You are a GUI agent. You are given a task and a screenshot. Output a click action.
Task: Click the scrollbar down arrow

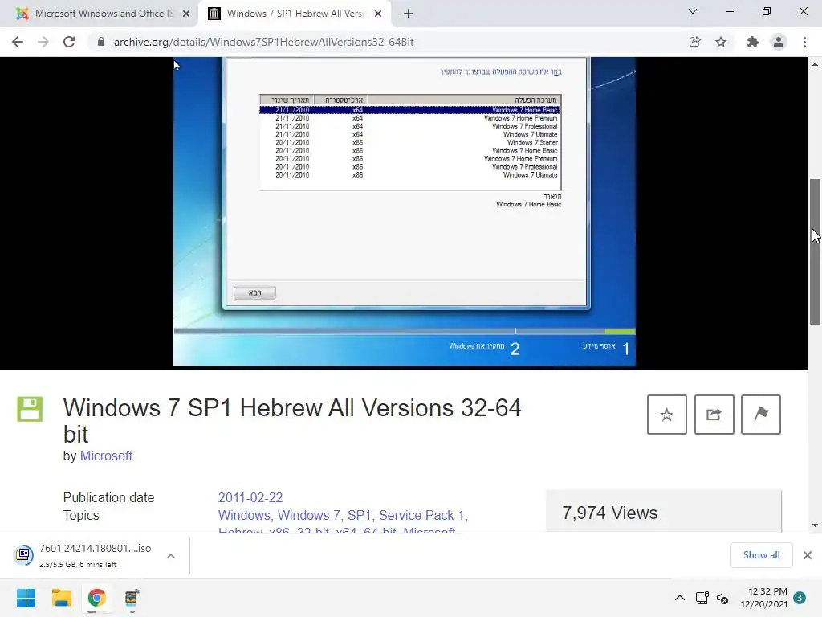815,525
